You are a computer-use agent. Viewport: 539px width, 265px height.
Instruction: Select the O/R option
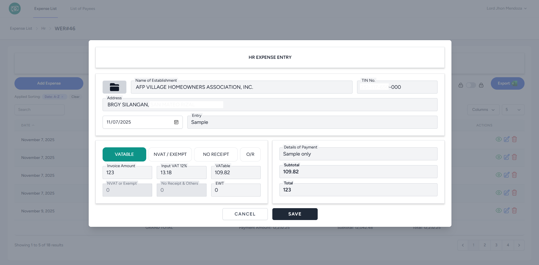tap(250, 154)
